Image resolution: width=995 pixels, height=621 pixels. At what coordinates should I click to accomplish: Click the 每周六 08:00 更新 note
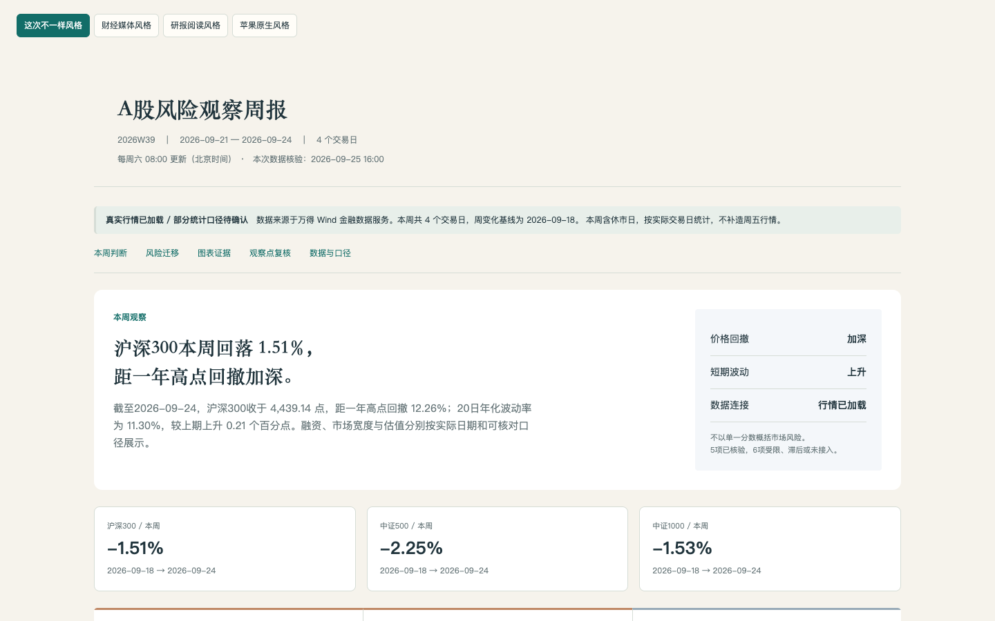coord(176,159)
